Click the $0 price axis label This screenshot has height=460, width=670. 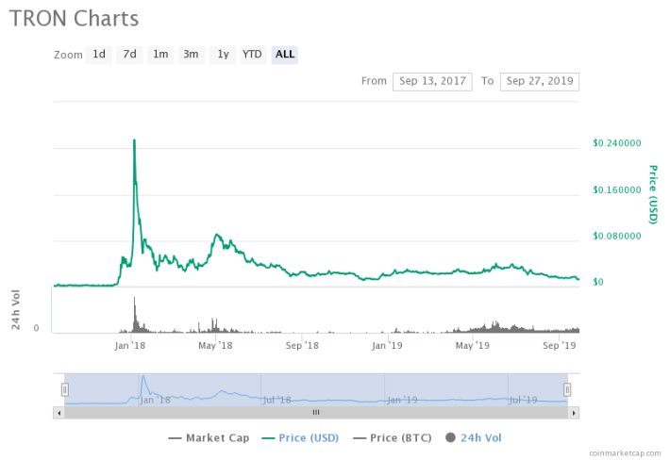tap(598, 282)
